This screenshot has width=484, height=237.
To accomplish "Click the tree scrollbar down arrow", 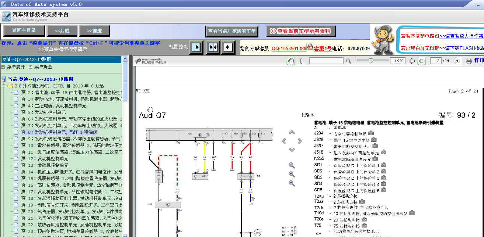I will (x=125, y=235).
